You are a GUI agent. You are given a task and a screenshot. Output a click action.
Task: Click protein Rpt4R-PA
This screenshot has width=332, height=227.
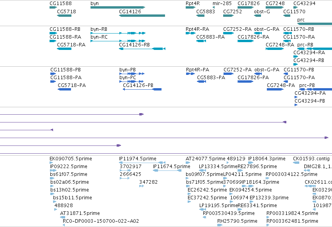click(190, 74)
